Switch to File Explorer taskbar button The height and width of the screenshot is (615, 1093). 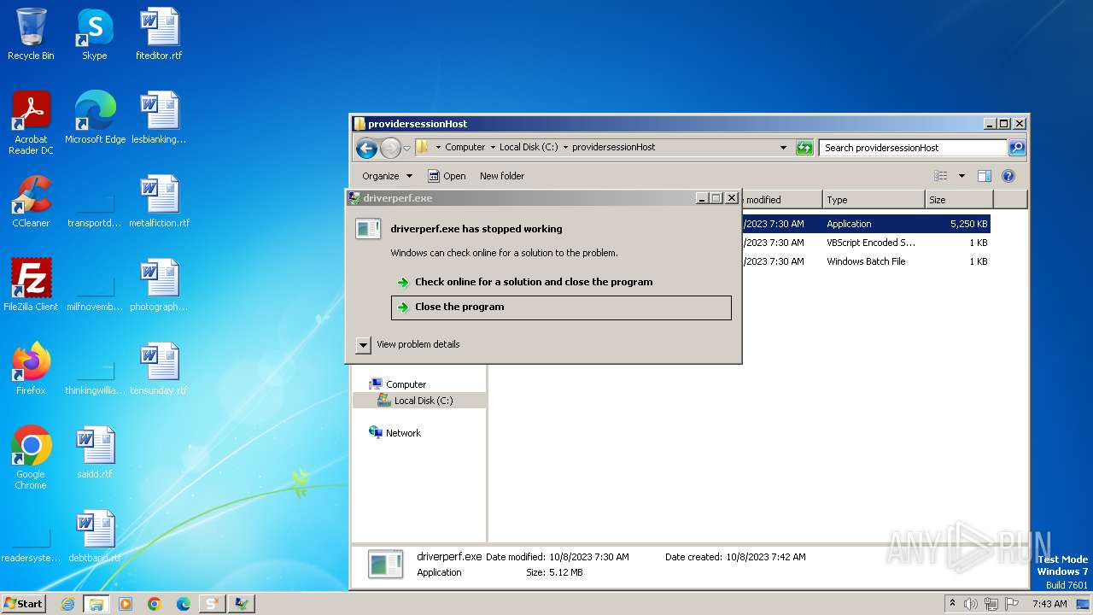click(x=96, y=604)
